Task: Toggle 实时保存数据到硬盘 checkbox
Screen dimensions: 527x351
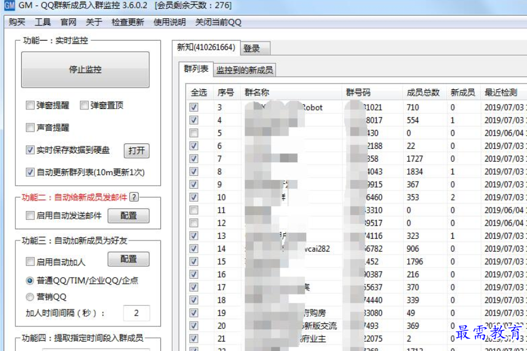Action: pos(30,150)
